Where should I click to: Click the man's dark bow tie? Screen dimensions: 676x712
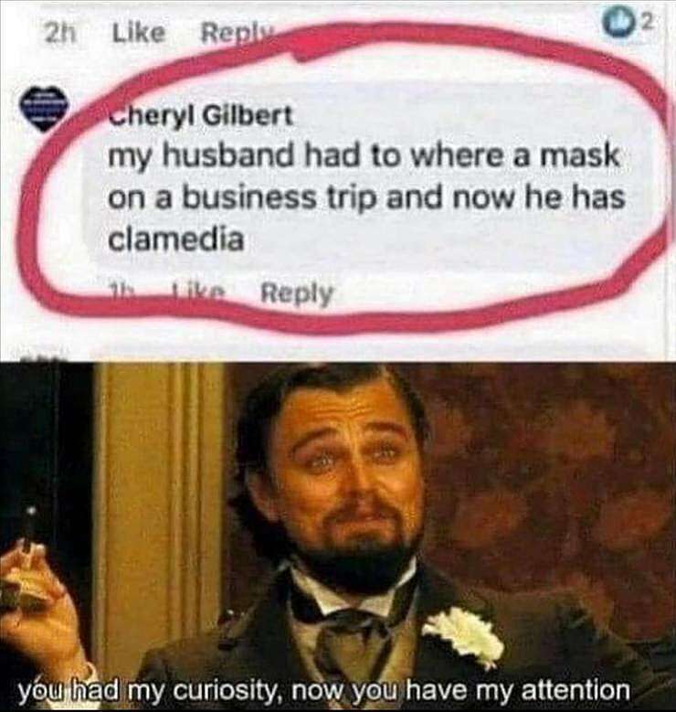(x=338, y=611)
